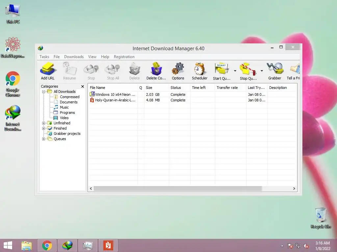Show hidden tray icons arrow
337x252 pixels.
click(x=282, y=246)
